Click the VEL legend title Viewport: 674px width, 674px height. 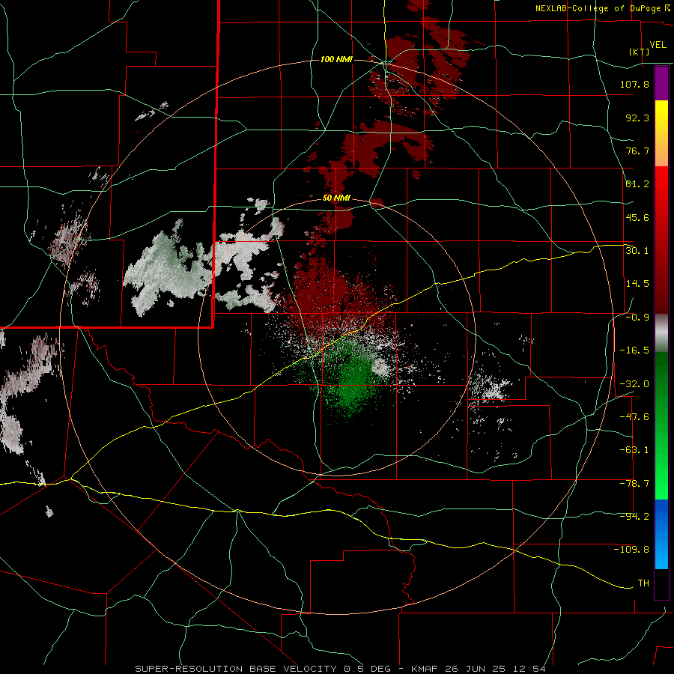(658, 45)
